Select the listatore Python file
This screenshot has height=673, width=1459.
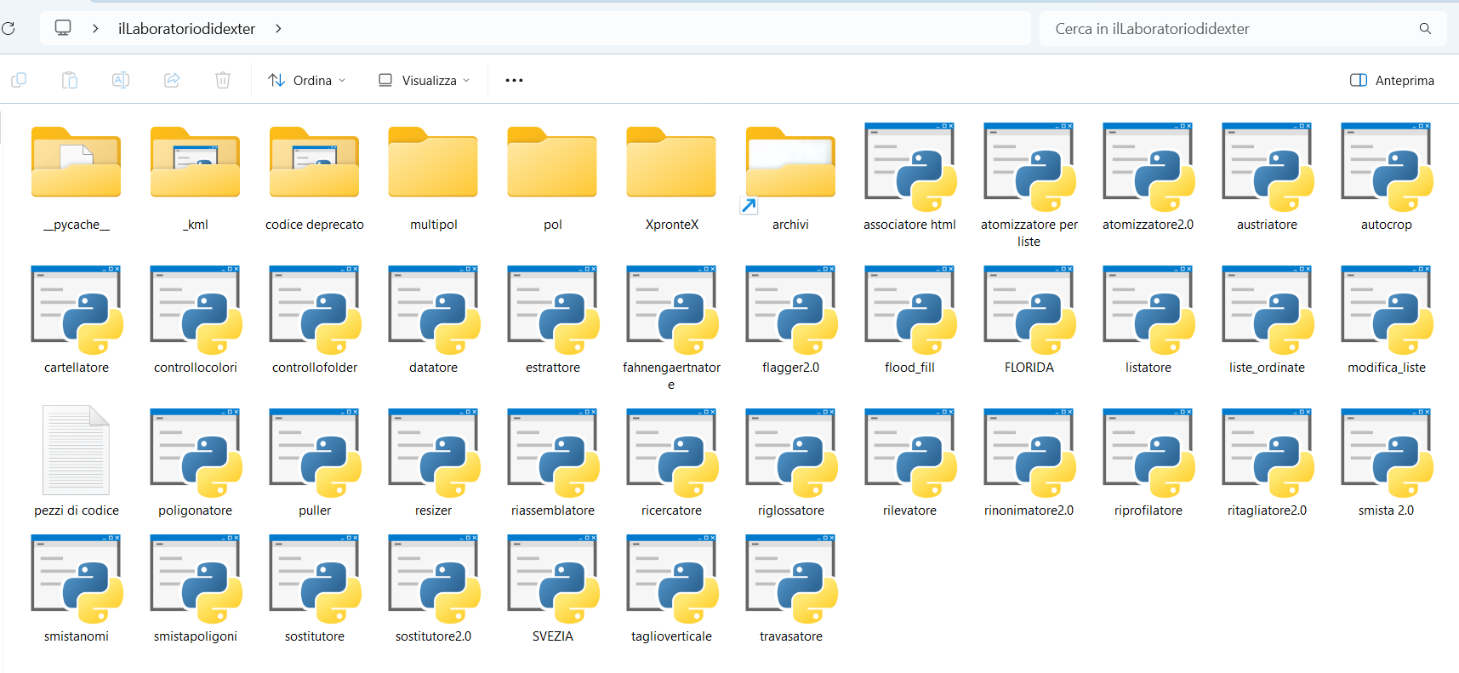point(1148,322)
